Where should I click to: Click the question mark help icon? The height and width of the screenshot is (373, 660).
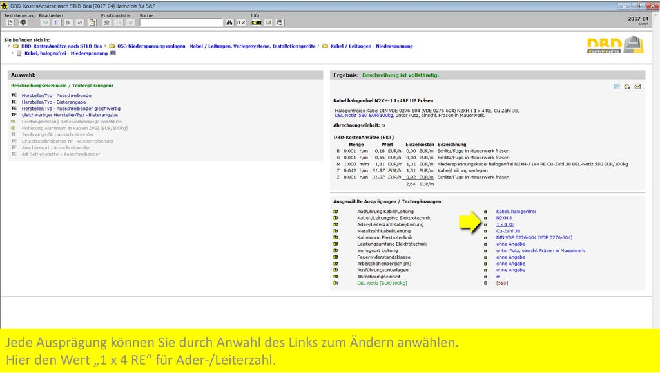[280, 23]
